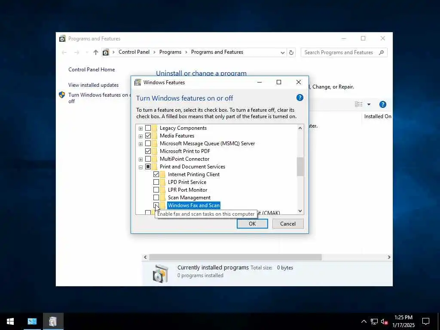This screenshot has width=440, height=330.
Task: Click the Control Panel taskbar icon
Action: [32, 321]
